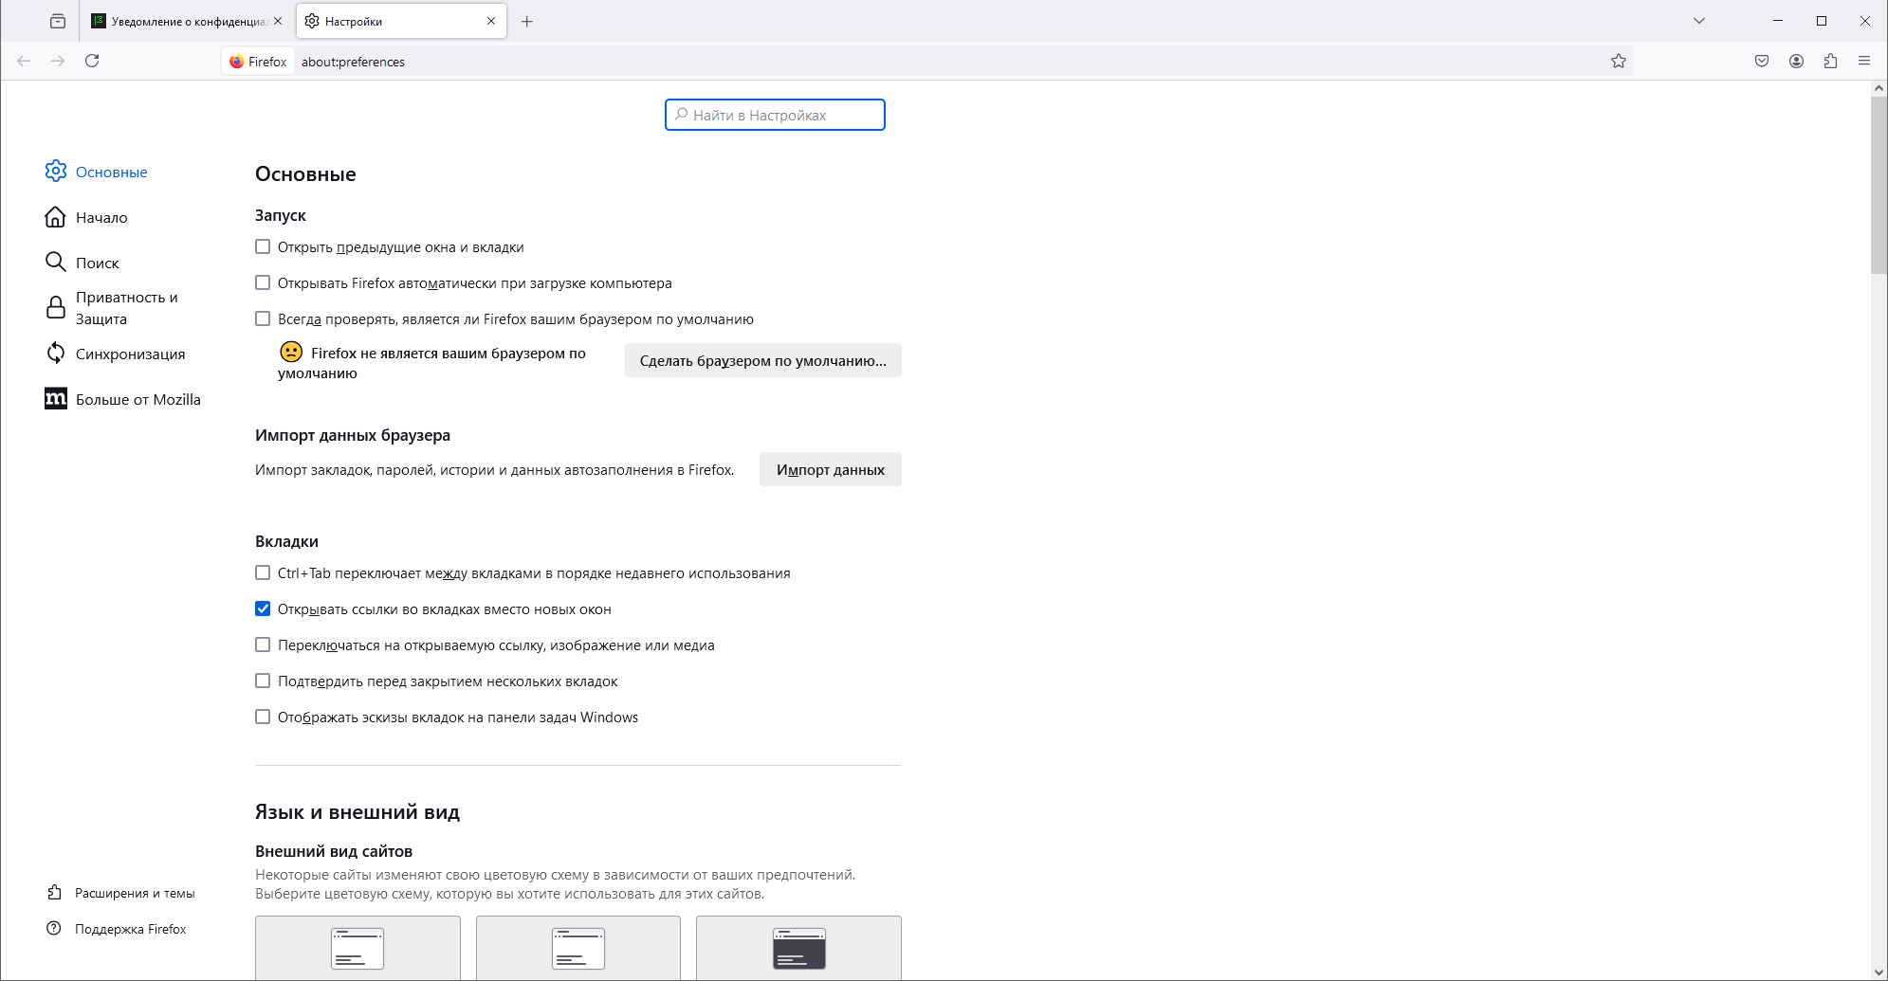Open a new tab with plus icon
The image size is (1888, 981).
tap(527, 21)
